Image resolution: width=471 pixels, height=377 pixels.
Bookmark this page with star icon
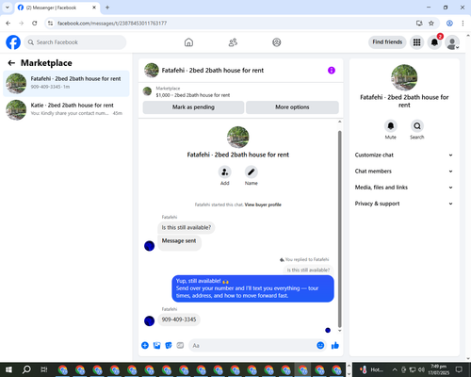431,23
